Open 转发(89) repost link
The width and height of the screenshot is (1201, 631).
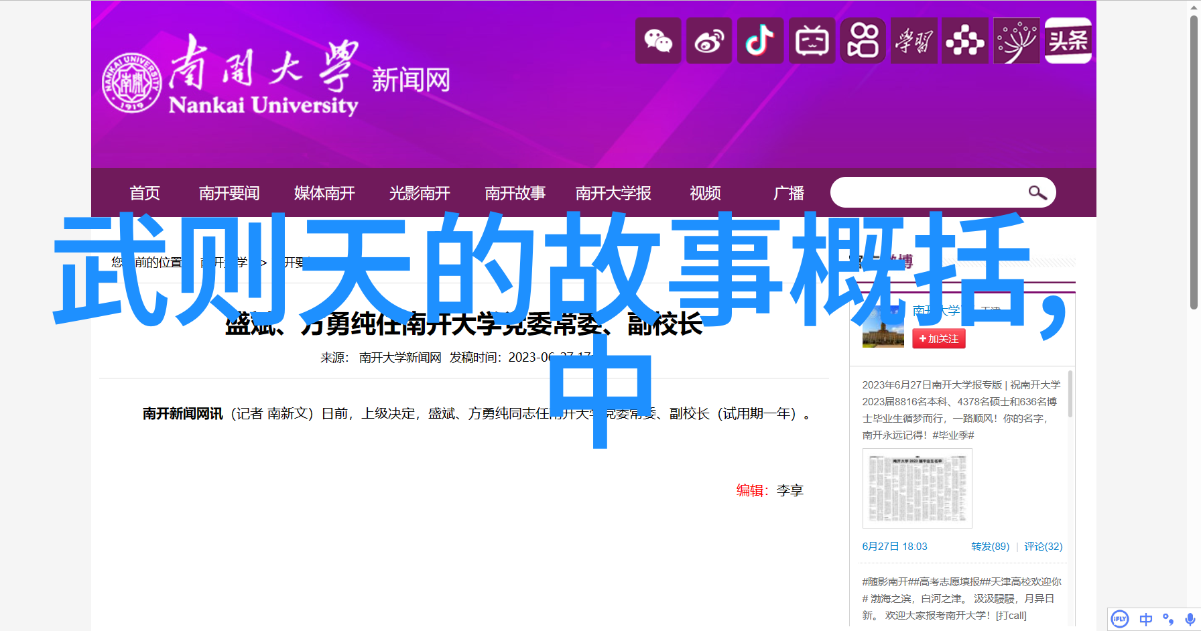click(x=990, y=547)
